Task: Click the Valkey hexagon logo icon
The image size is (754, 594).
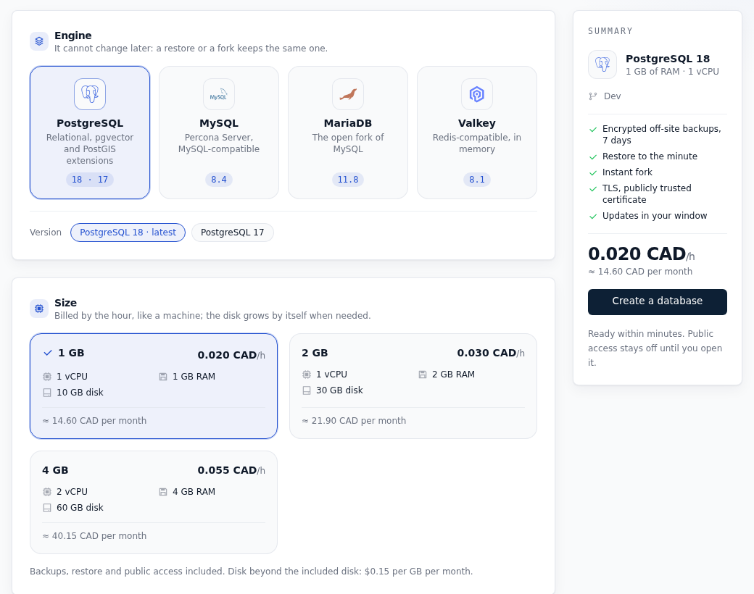Action: pos(476,94)
